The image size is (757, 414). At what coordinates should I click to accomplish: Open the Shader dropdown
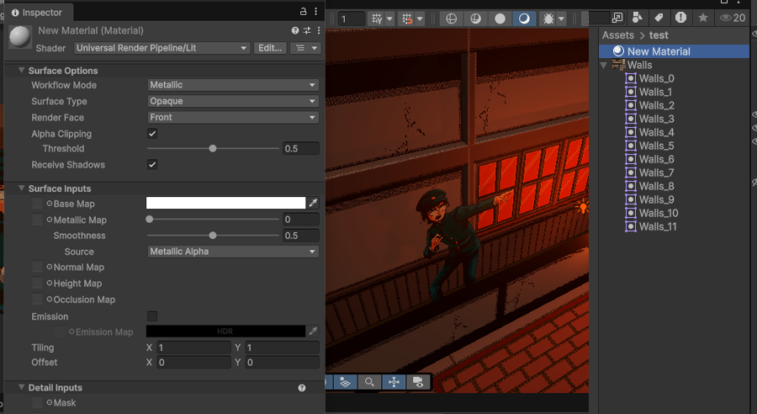click(x=161, y=48)
